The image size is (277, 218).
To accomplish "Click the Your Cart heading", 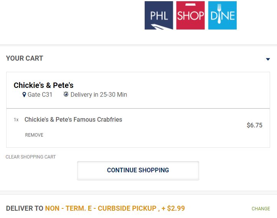I will click(x=25, y=58).
